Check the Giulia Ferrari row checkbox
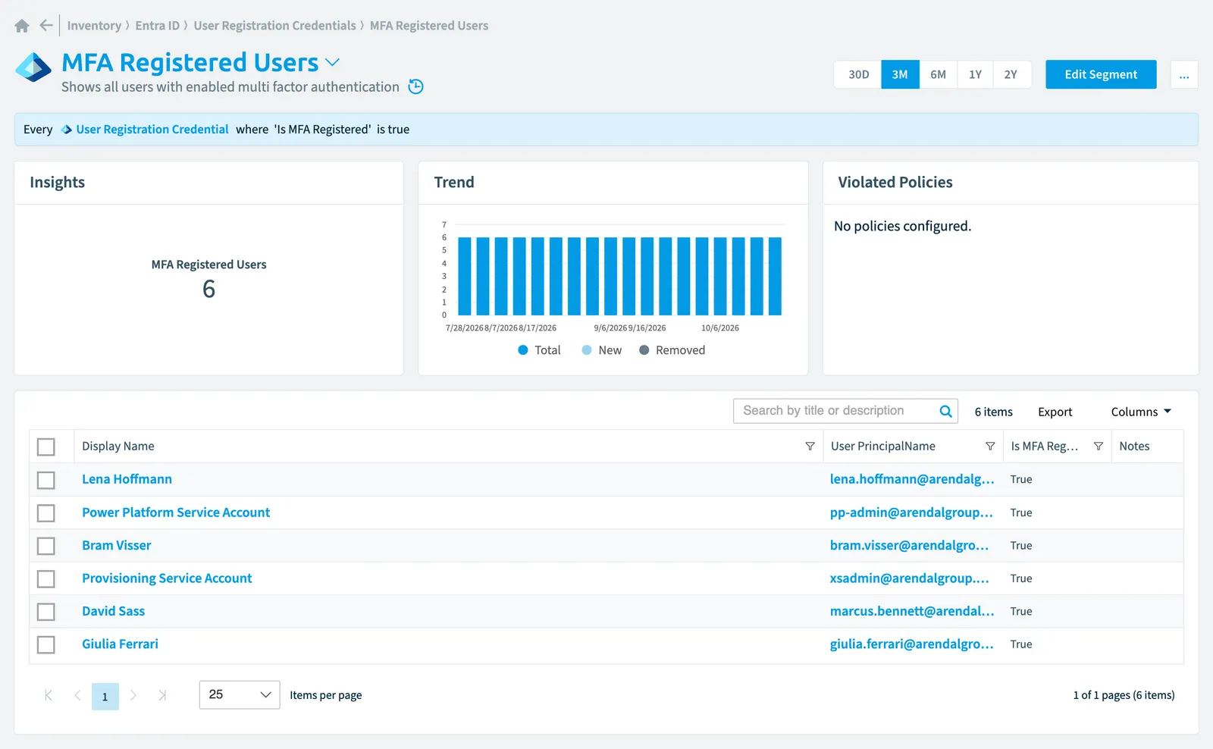 click(46, 644)
